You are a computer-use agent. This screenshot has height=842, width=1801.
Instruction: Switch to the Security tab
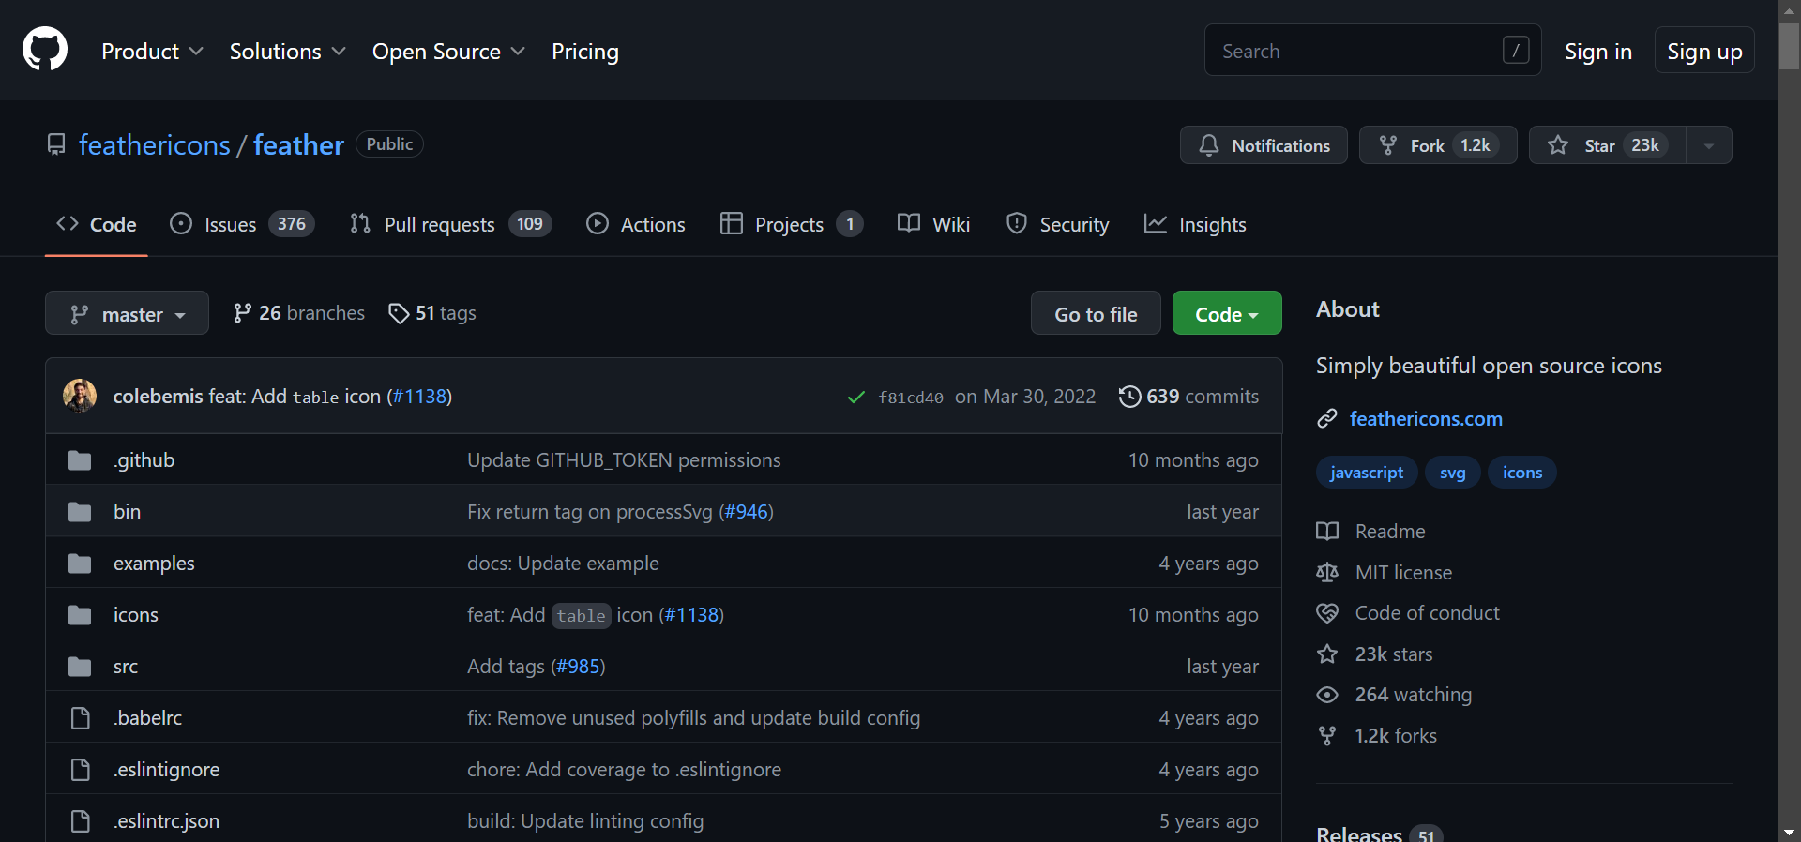pos(1057,225)
